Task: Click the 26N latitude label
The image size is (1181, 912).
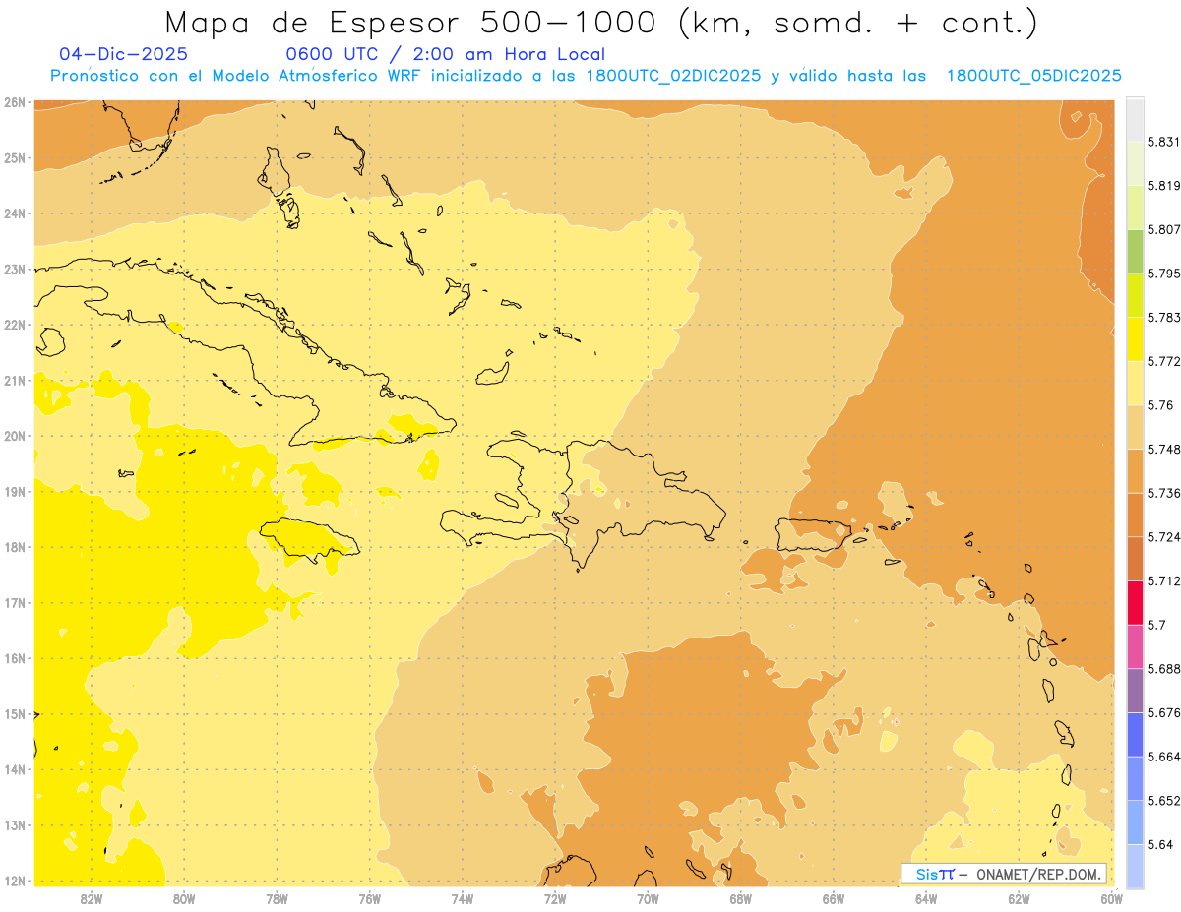Action: point(14,102)
